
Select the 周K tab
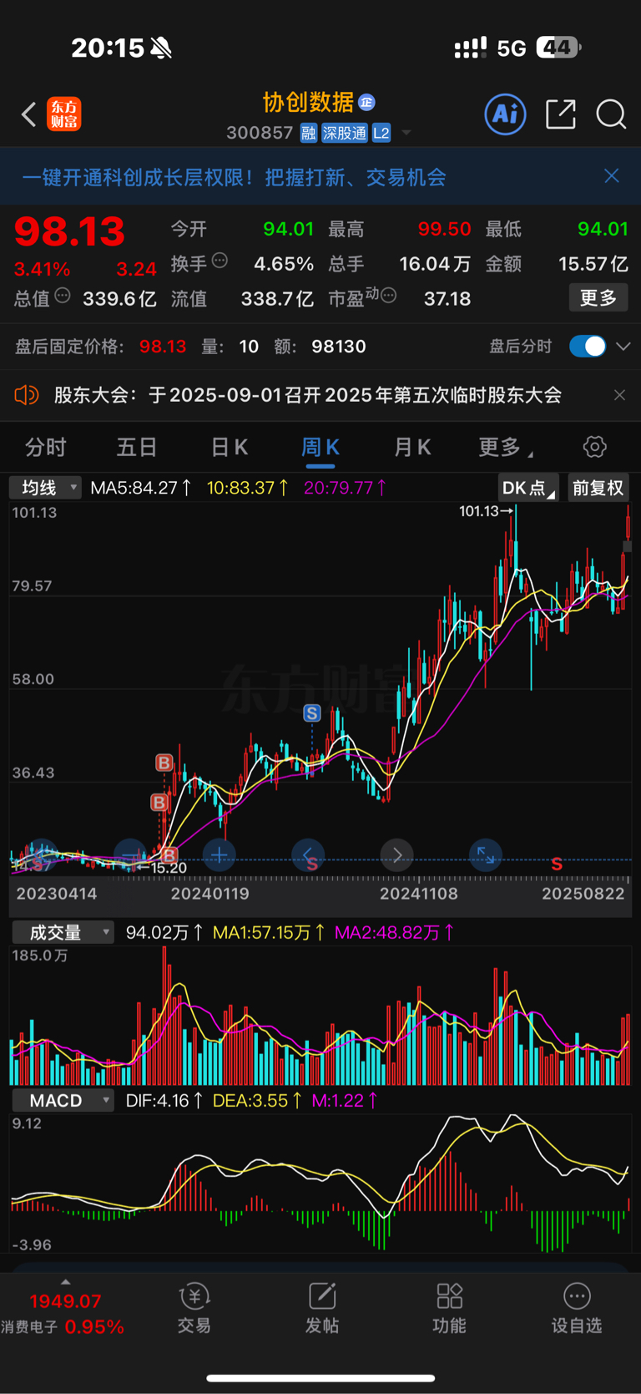point(320,448)
